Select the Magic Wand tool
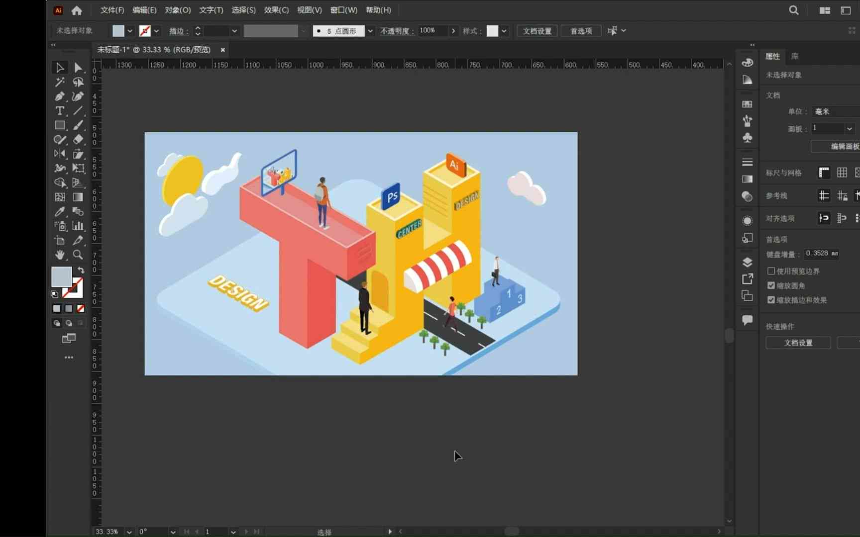The height and width of the screenshot is (537, 860). [60, 82]
